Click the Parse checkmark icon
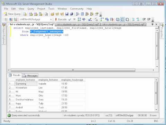Viewport: 166px width, 125px height. click(x=70, y=19)
